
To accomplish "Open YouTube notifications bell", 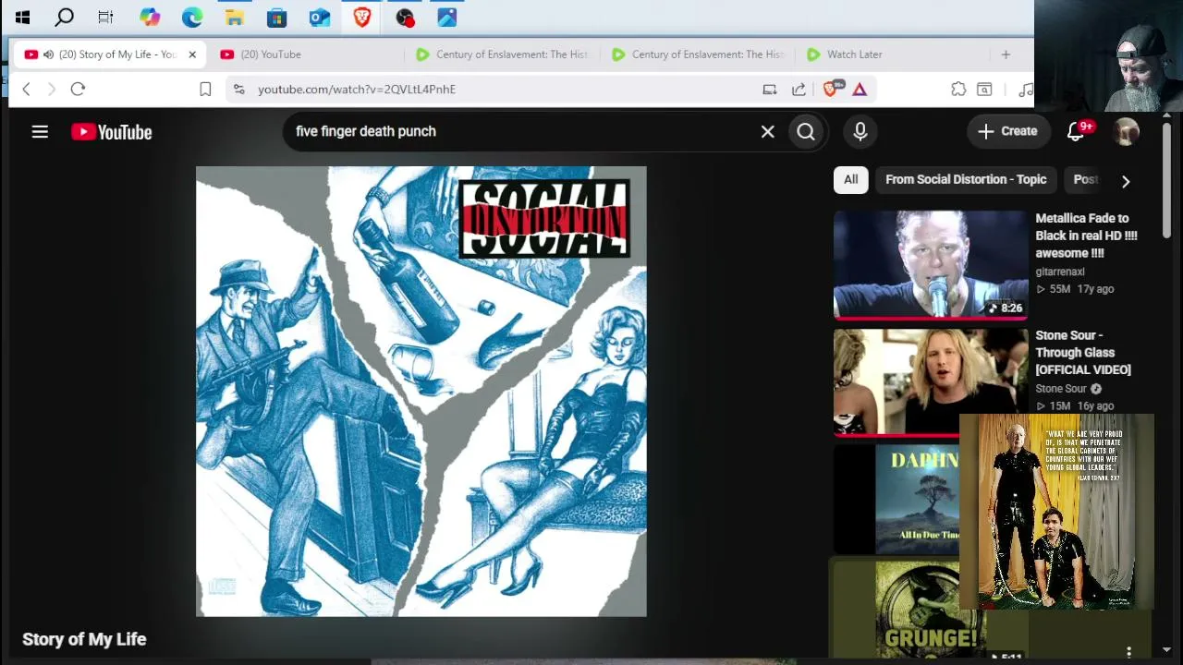I will point(1076,131).
